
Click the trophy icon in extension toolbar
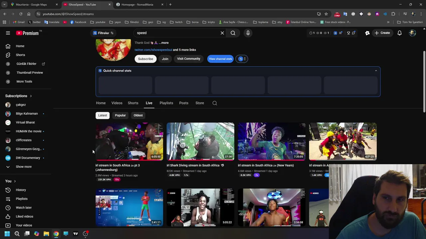pyautogui.click(x=348, y=33)
